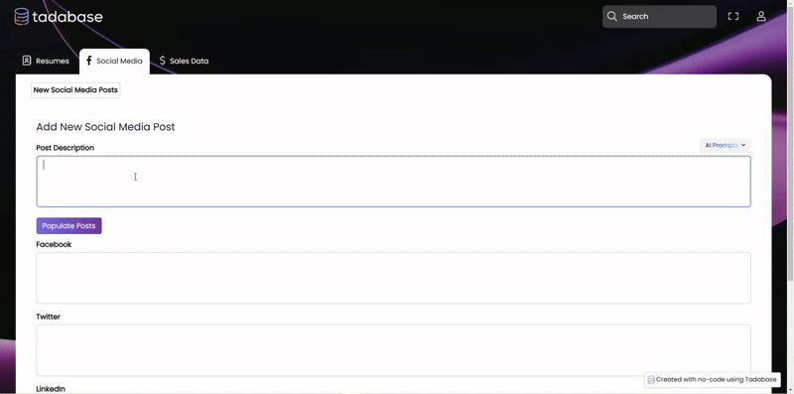Toggle fullscreen mode icon

[732, 16]
